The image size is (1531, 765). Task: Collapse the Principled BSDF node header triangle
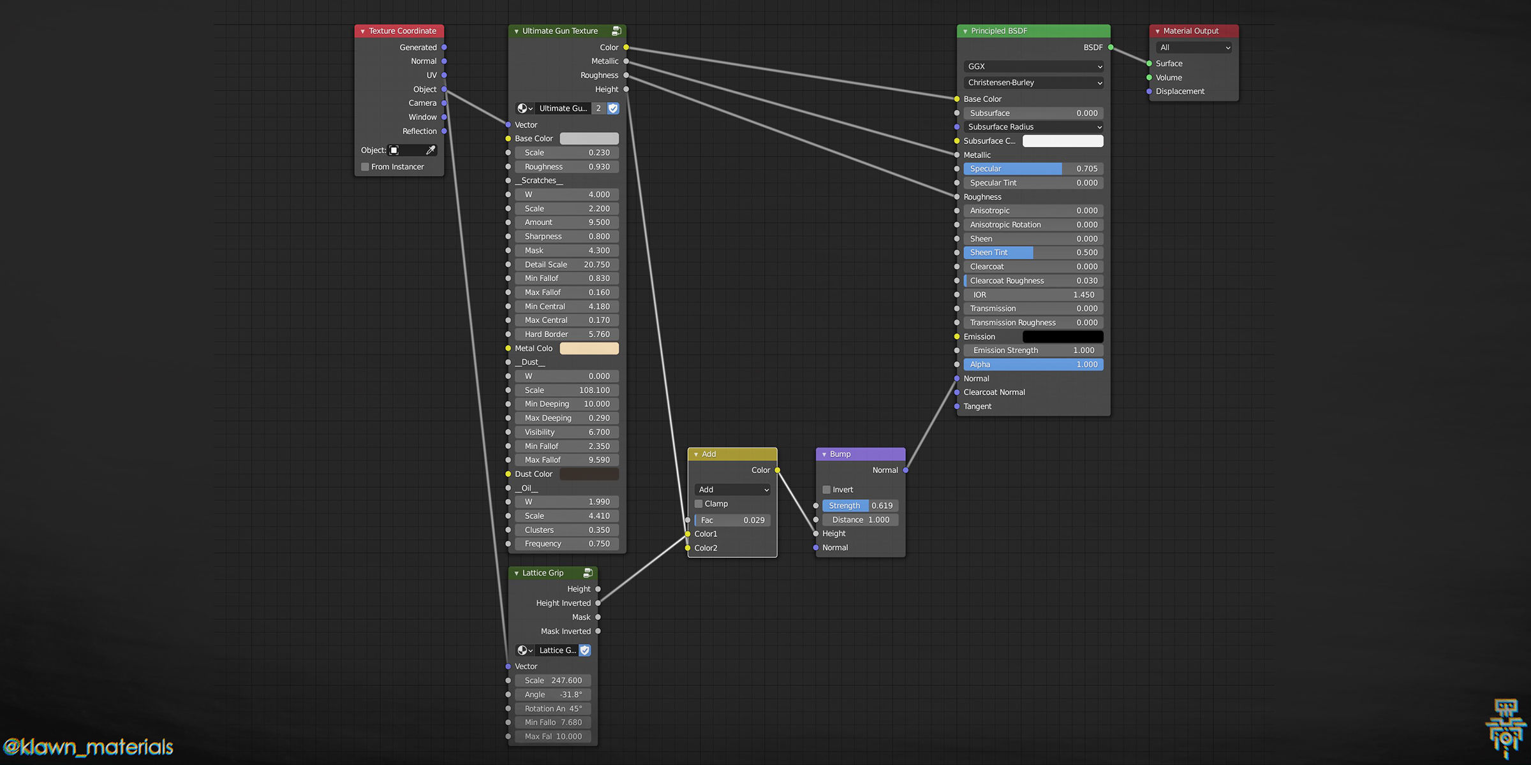click(x=965, y=31)
